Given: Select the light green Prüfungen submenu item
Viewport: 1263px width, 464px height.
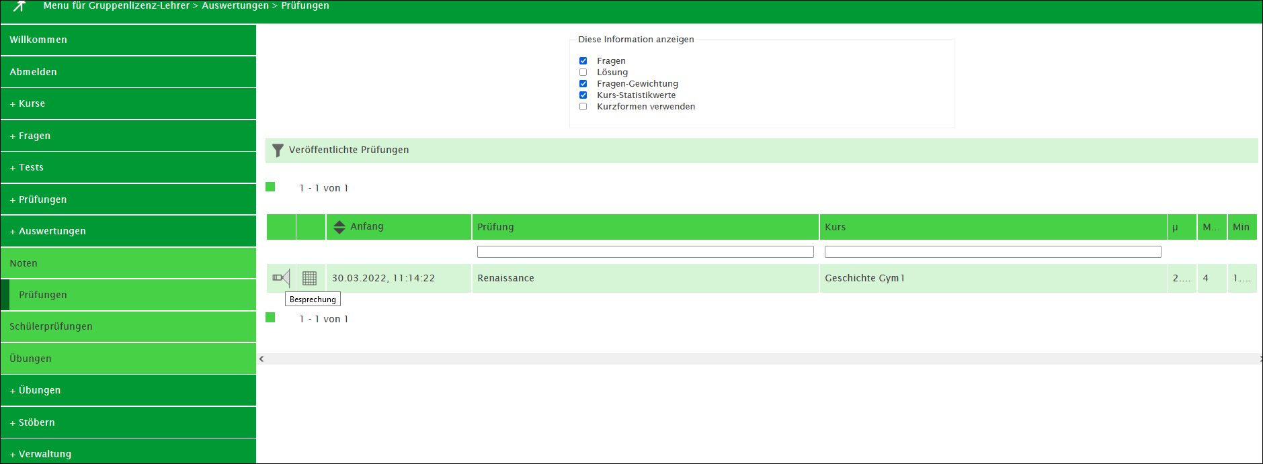Looking at the screenshot, I should 128,295.
